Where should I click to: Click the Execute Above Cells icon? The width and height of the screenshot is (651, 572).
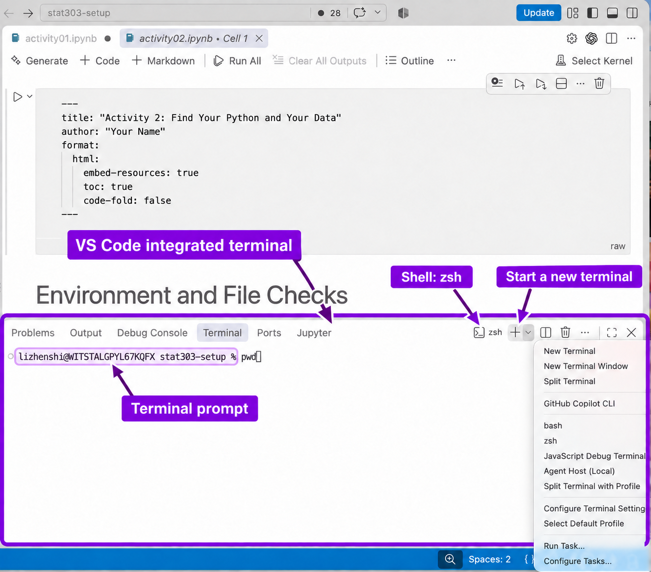pos(520,84)
